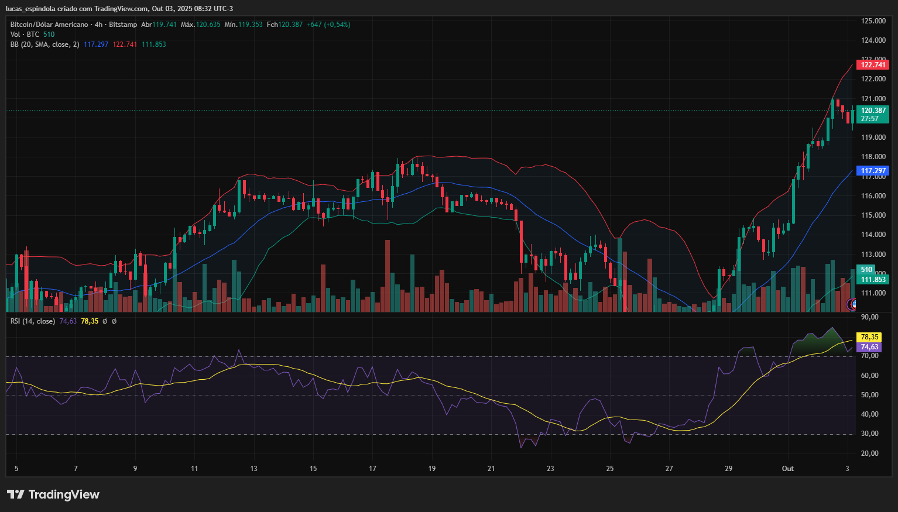Click the yellow 78,35 RSI axis tag
This screenshot has width=898, height=512.
click(x=869, y=337)
